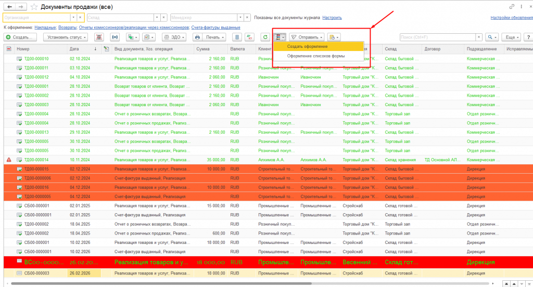Refresh the document list

[265, 37]
